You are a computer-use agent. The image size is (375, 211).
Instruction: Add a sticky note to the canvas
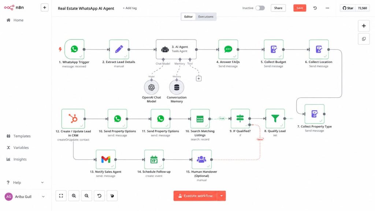coord(364,39)
